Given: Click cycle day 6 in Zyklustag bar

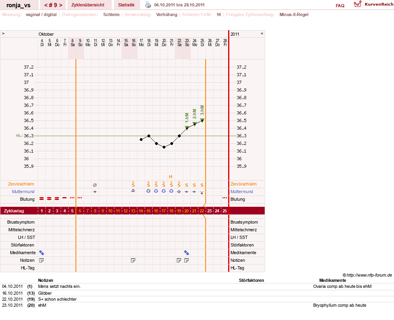Looking at the screenshot, I should [80, 211].
